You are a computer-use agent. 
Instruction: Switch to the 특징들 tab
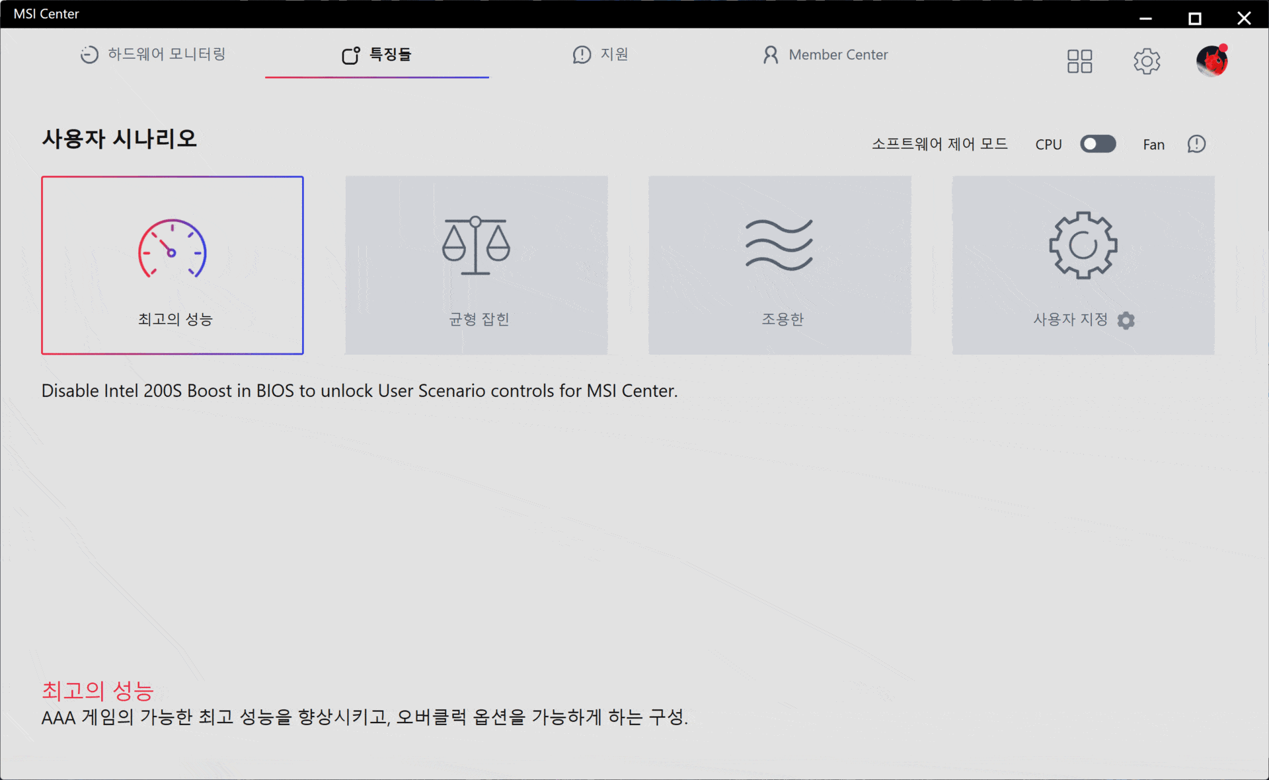(x=377, y=55)
